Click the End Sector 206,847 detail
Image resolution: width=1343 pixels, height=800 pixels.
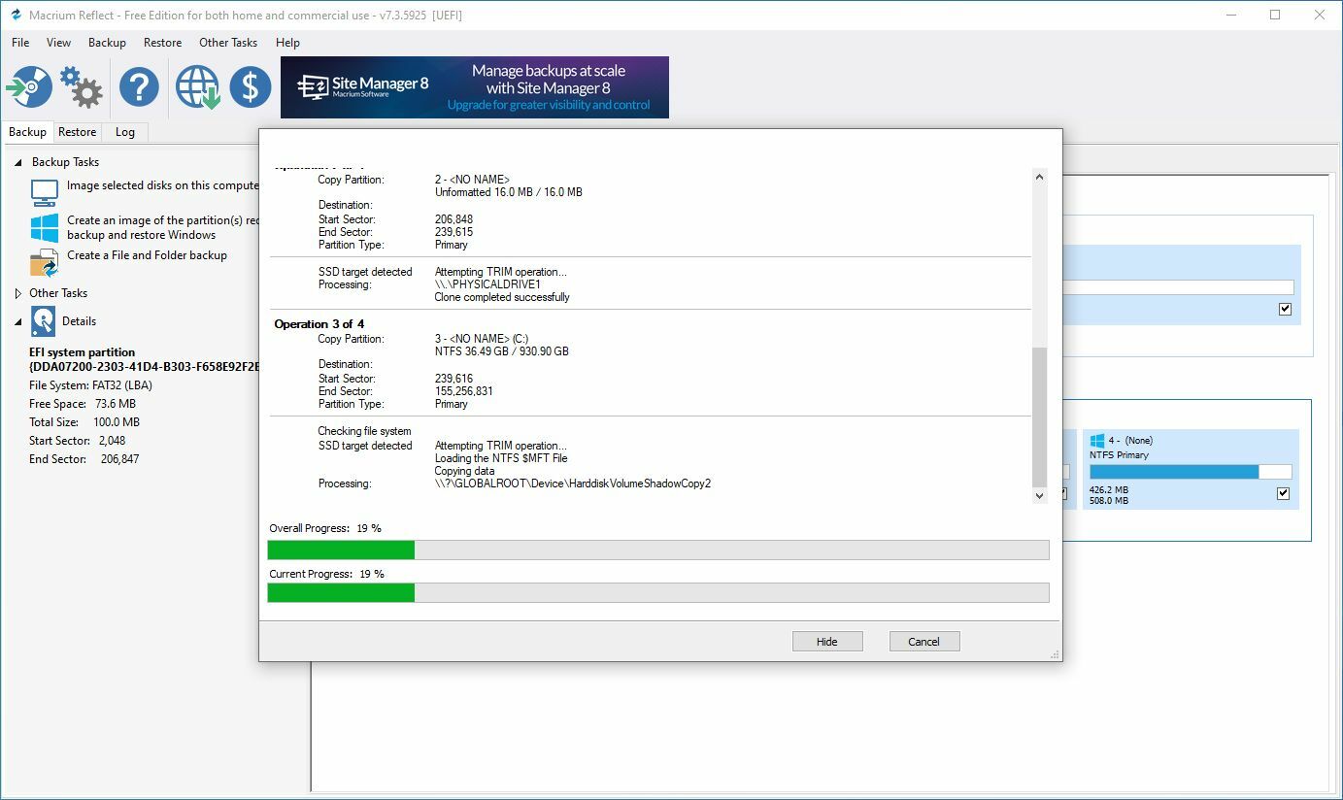click(x=84, y=459)
